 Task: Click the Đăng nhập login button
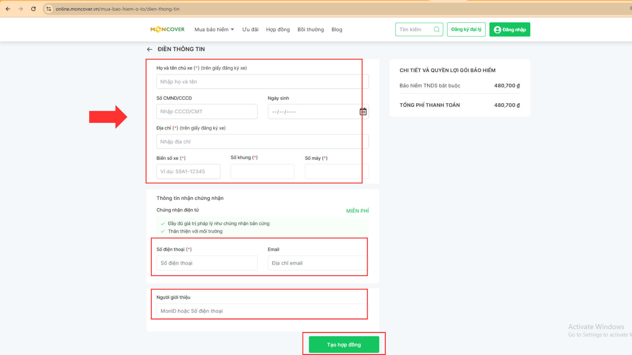click(x=510, y=30)
